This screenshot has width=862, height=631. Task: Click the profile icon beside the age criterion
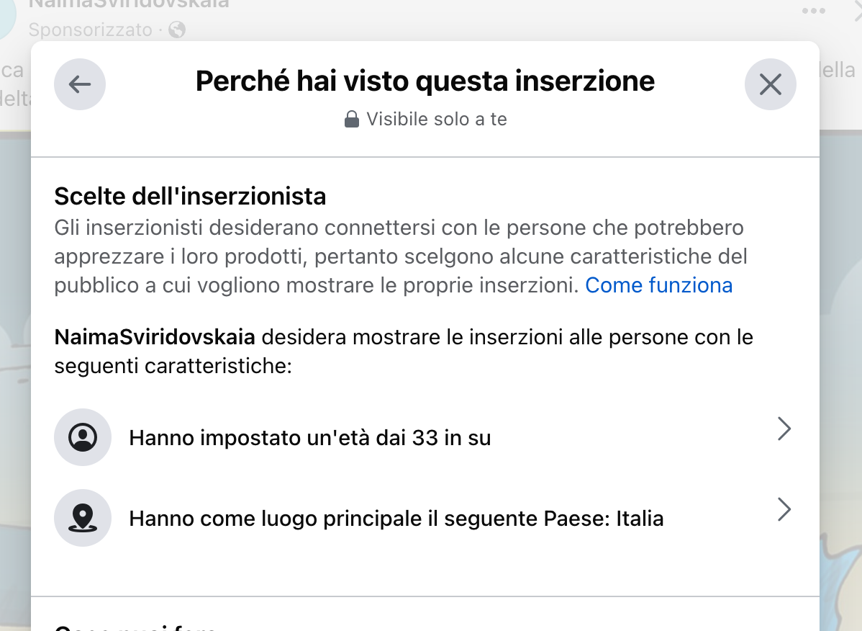coord(83,437)
